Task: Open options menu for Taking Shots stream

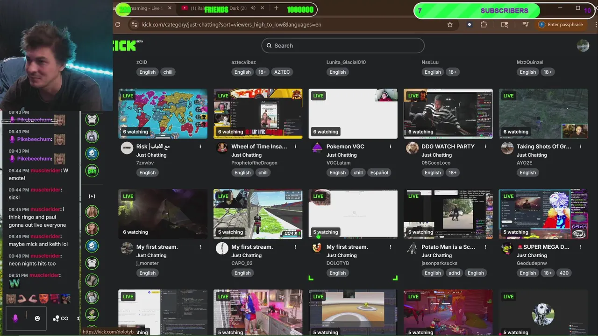Action: coord(581,147)
